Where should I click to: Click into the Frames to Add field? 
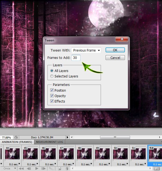(x=76, y=58)
